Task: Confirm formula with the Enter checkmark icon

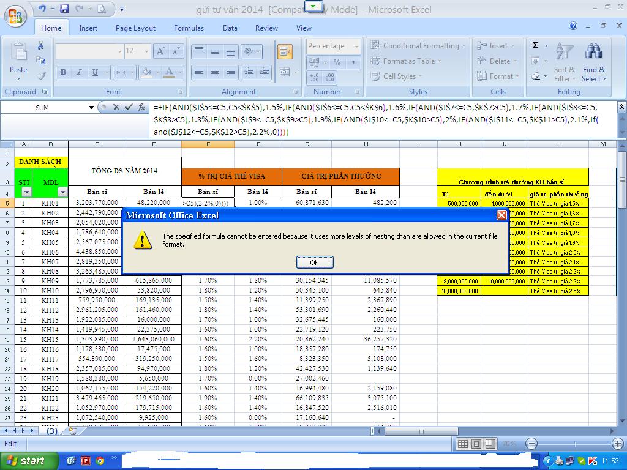Action: pos(129,107)
